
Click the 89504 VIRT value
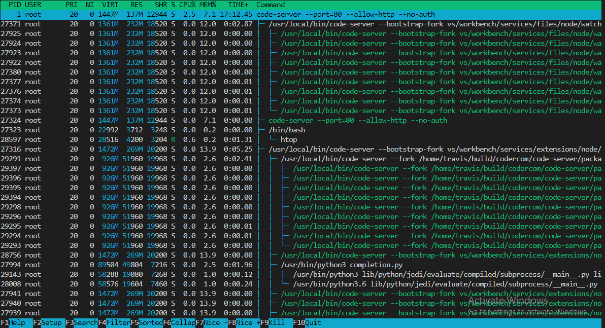(108, 265)
